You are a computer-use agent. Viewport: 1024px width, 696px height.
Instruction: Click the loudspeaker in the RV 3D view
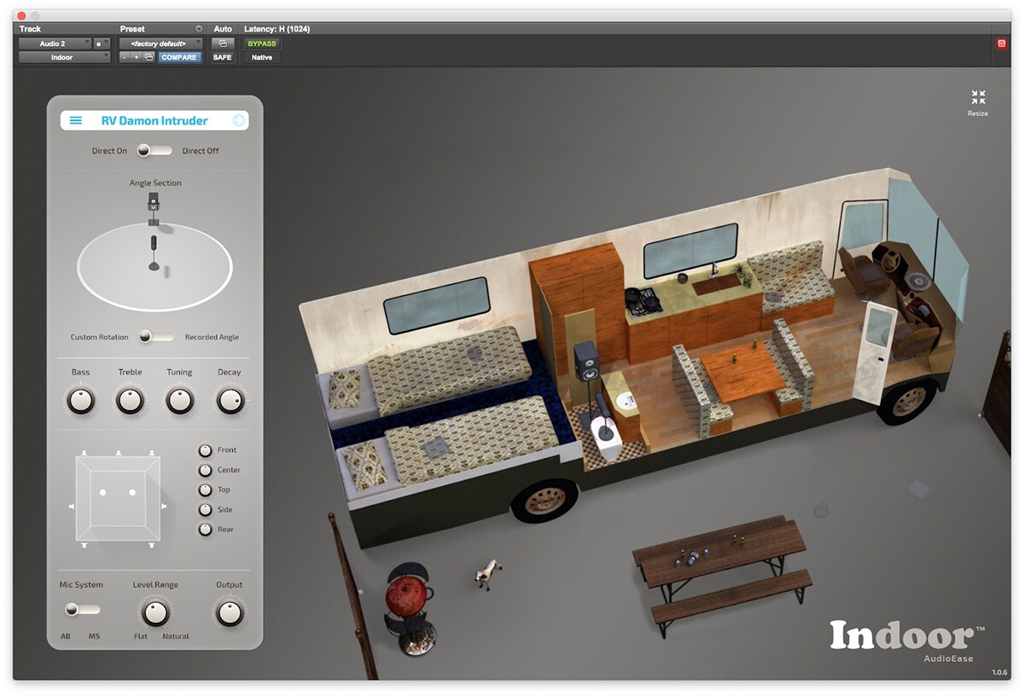(586, 362)
